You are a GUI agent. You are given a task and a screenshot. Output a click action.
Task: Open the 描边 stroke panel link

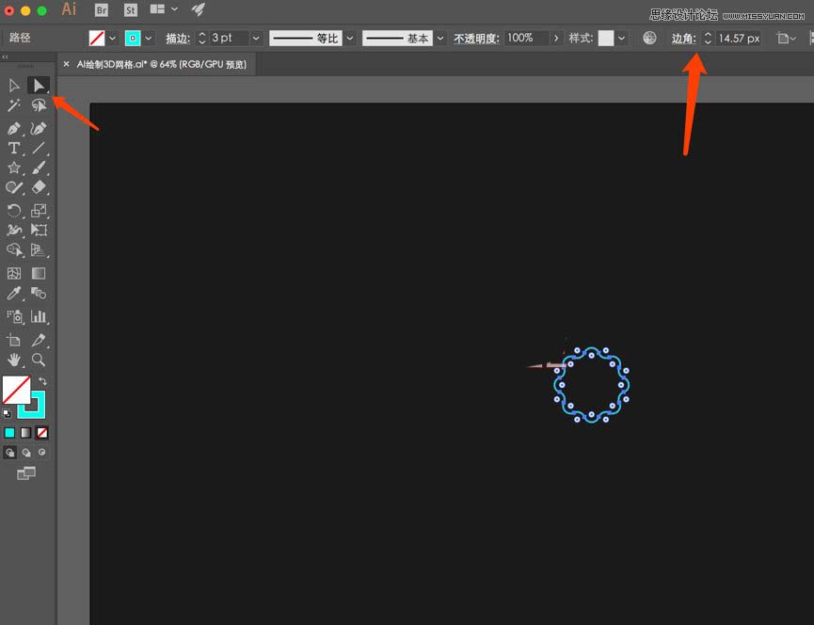(178, 39)
